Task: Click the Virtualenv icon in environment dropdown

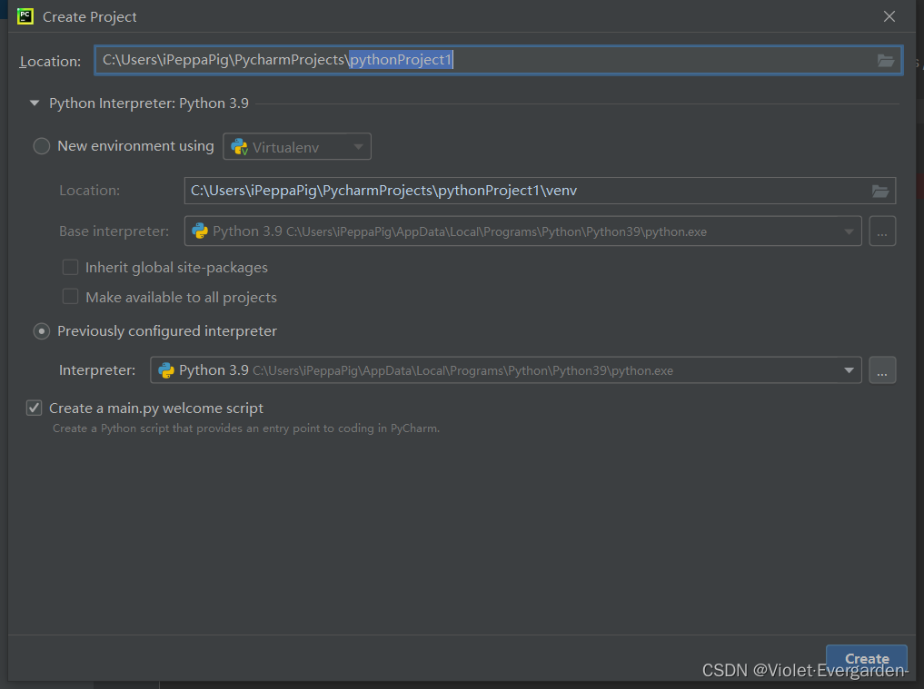Action: 239,147
